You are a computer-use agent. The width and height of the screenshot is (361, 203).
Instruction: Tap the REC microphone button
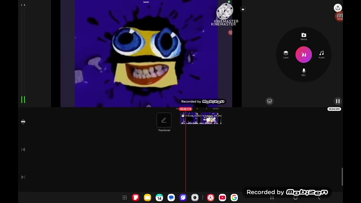(304, 72)
